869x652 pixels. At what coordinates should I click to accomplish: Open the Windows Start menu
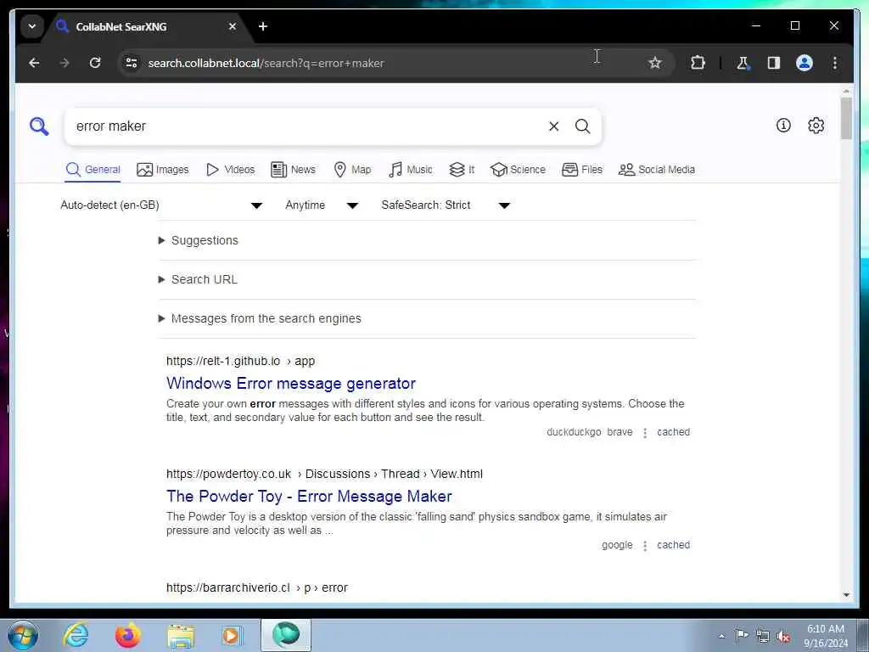click(23, 635)
